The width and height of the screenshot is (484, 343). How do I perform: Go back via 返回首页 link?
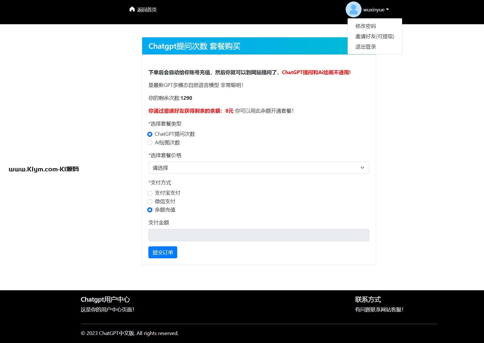(x=147, y=10)
